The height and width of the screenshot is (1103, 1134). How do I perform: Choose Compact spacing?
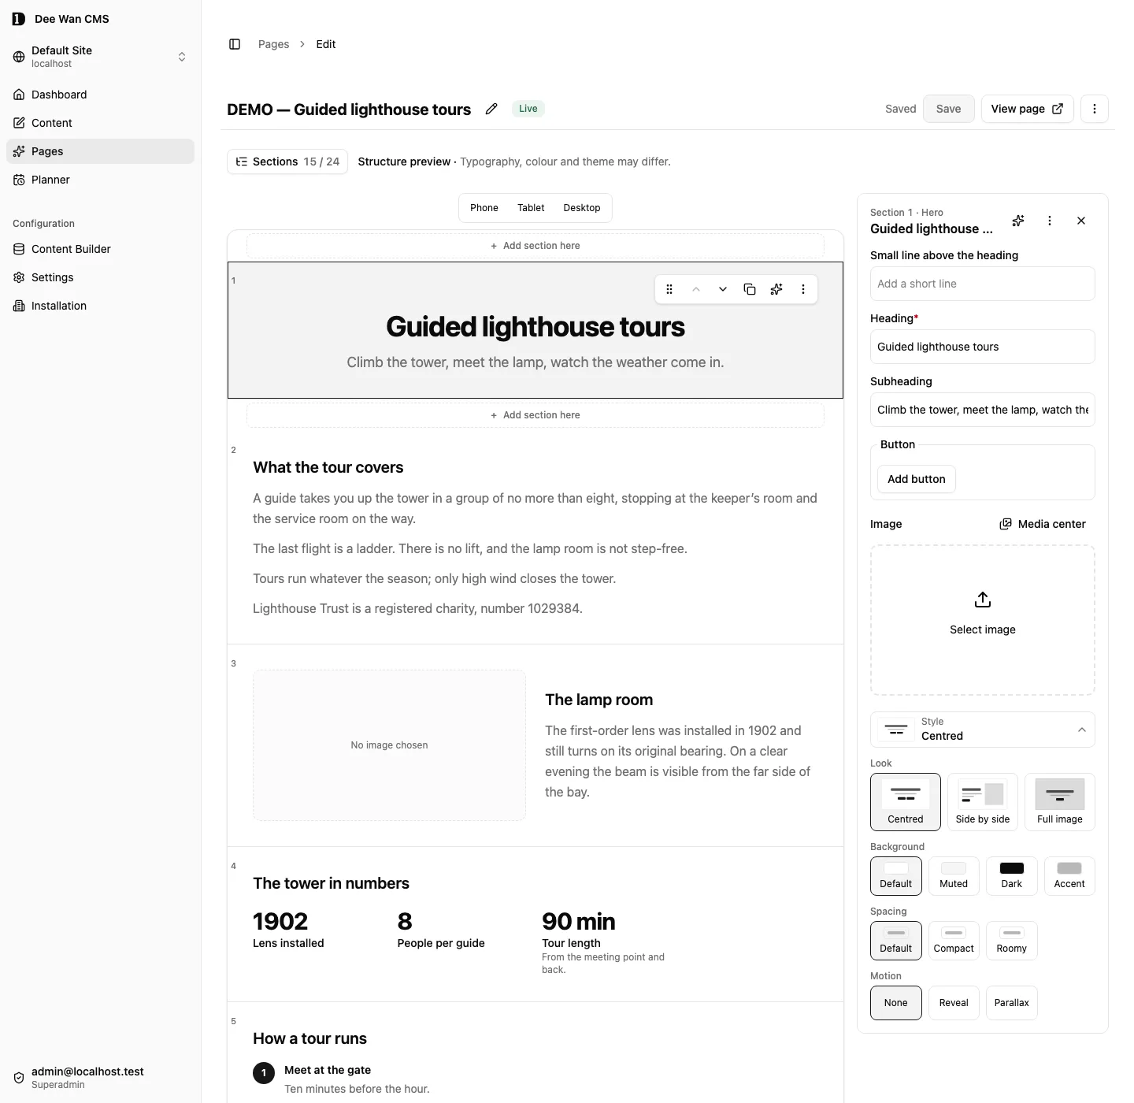pos(954,941)
